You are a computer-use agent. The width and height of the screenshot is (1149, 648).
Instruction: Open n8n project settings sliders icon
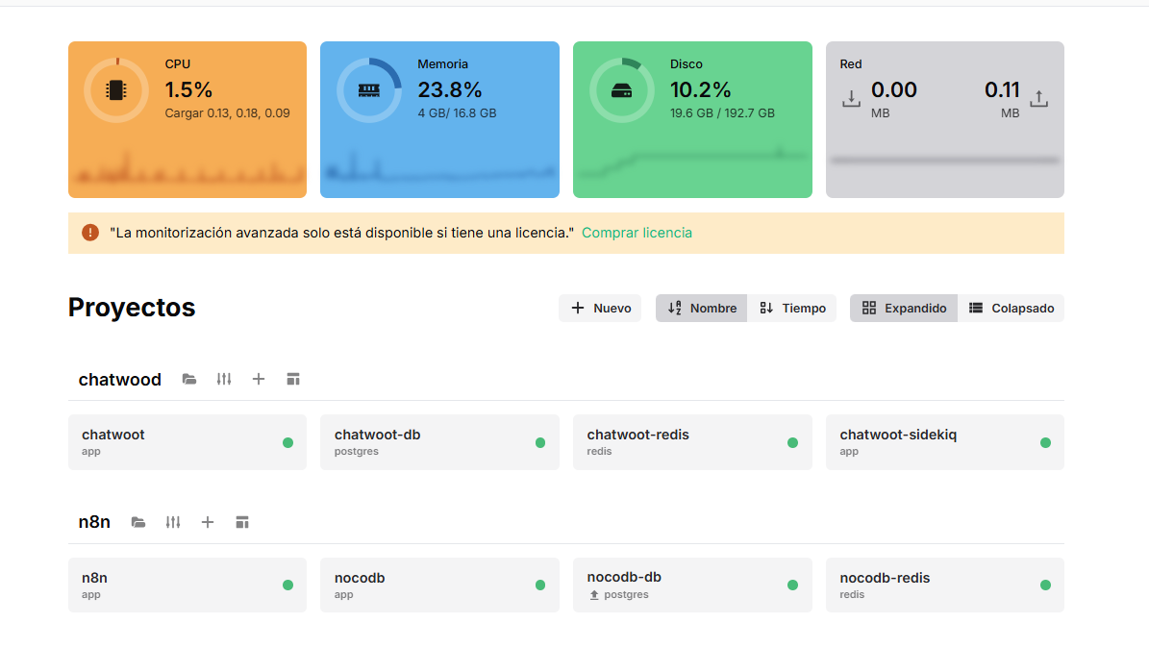(x=173, y=523)
